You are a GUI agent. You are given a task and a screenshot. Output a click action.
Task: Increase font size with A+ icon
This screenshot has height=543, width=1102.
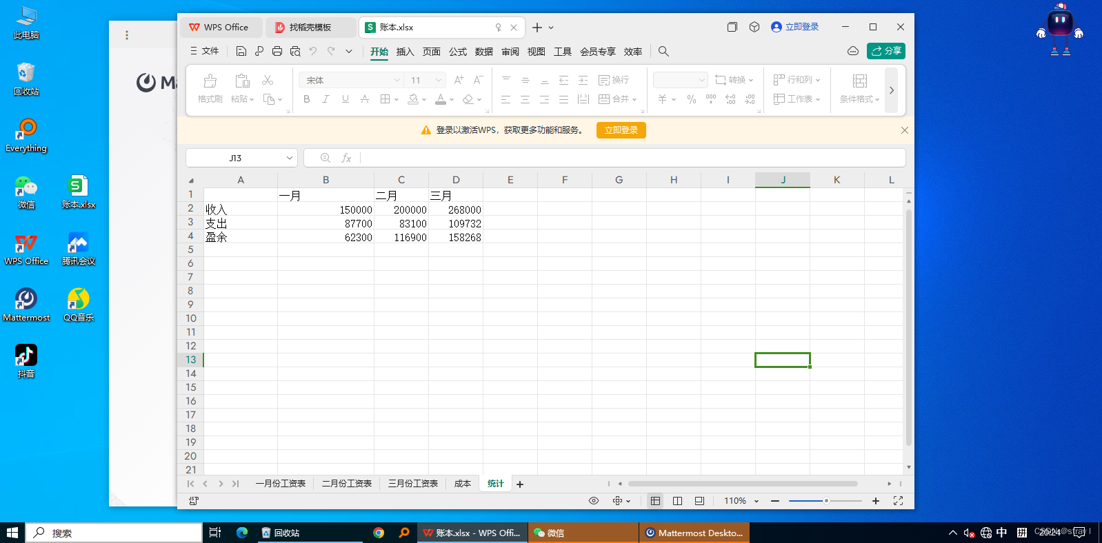pyautogui.click(x=459, y=80)
